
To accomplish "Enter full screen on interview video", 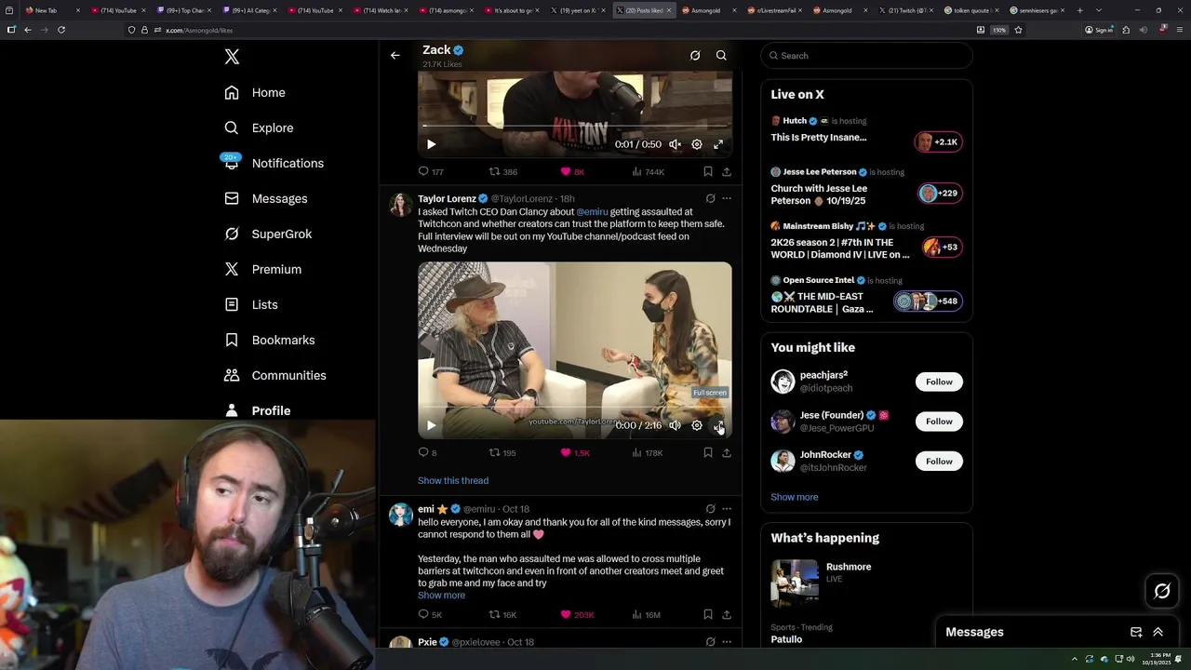I will (718, 425).
